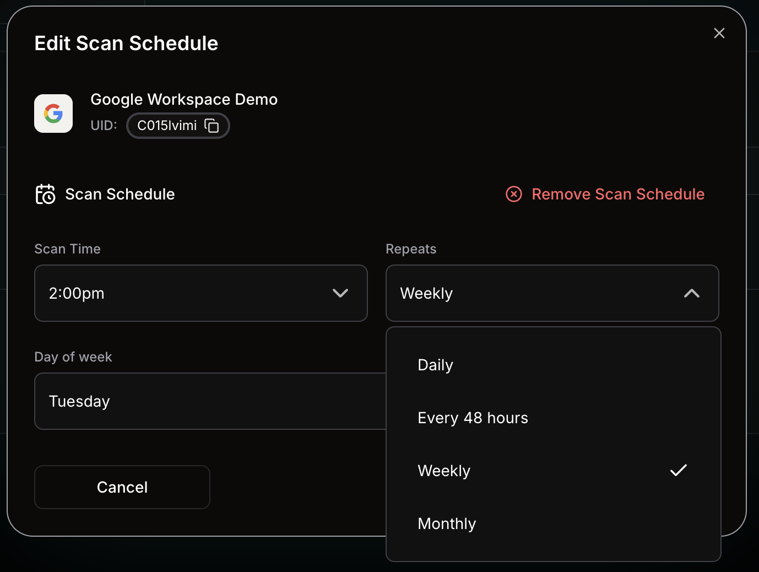The image size is (759, 572).
Task: Cancel editing the scan schedule
Action: [122, 487]
